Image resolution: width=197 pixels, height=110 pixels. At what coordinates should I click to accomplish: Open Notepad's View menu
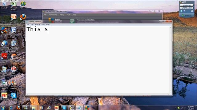tap(43, 25)
